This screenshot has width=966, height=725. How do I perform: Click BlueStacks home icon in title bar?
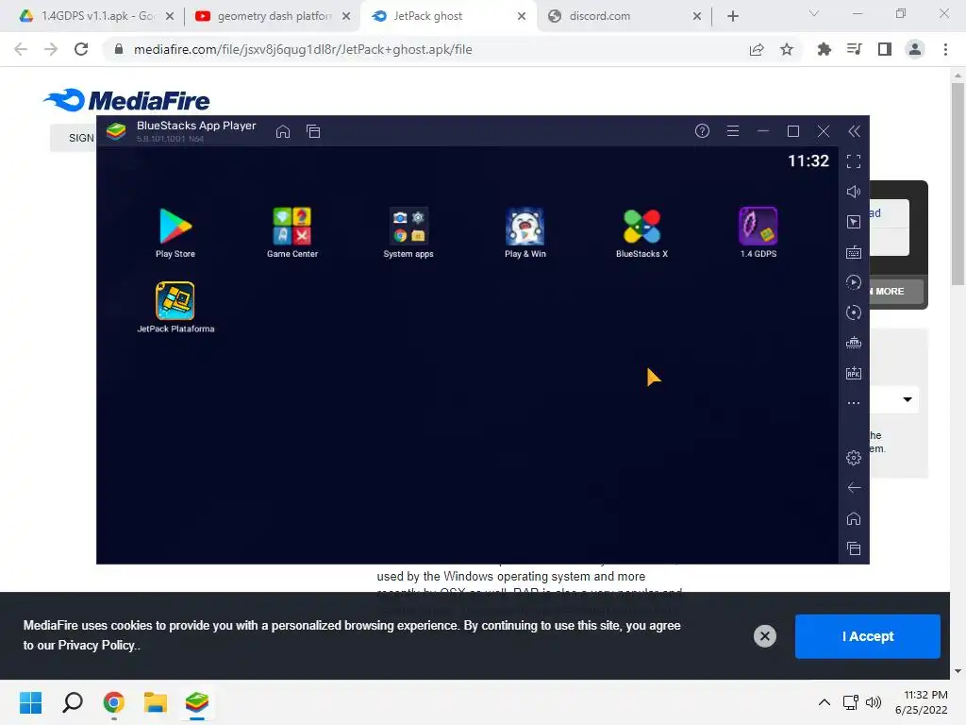(x=283, y=131)
